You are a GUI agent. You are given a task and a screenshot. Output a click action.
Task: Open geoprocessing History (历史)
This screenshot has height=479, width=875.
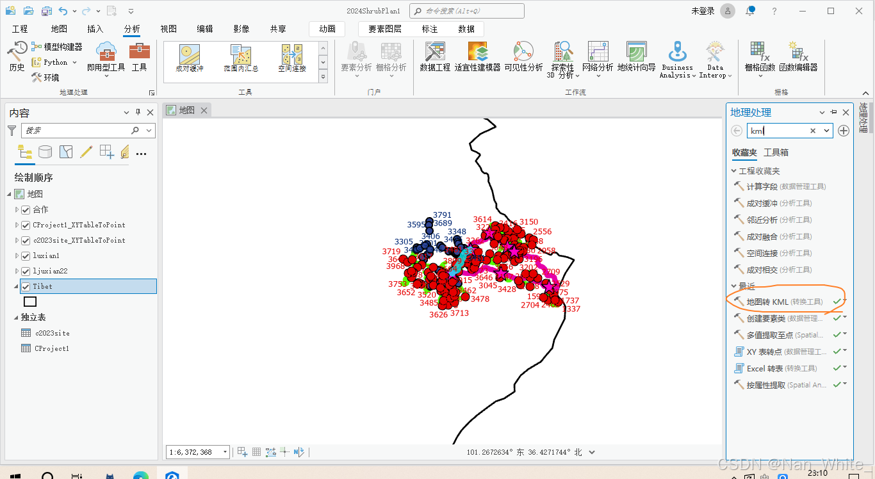coord(17,56)
